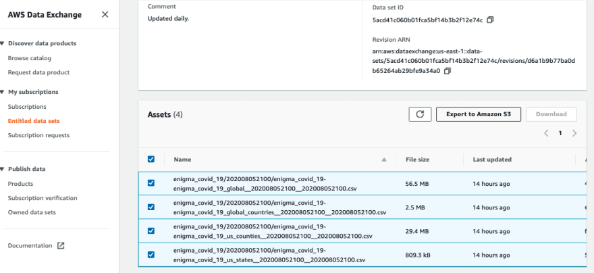Click the global_countries csv file name
Screen dimensions: 594x273
[x=280, y=207]
